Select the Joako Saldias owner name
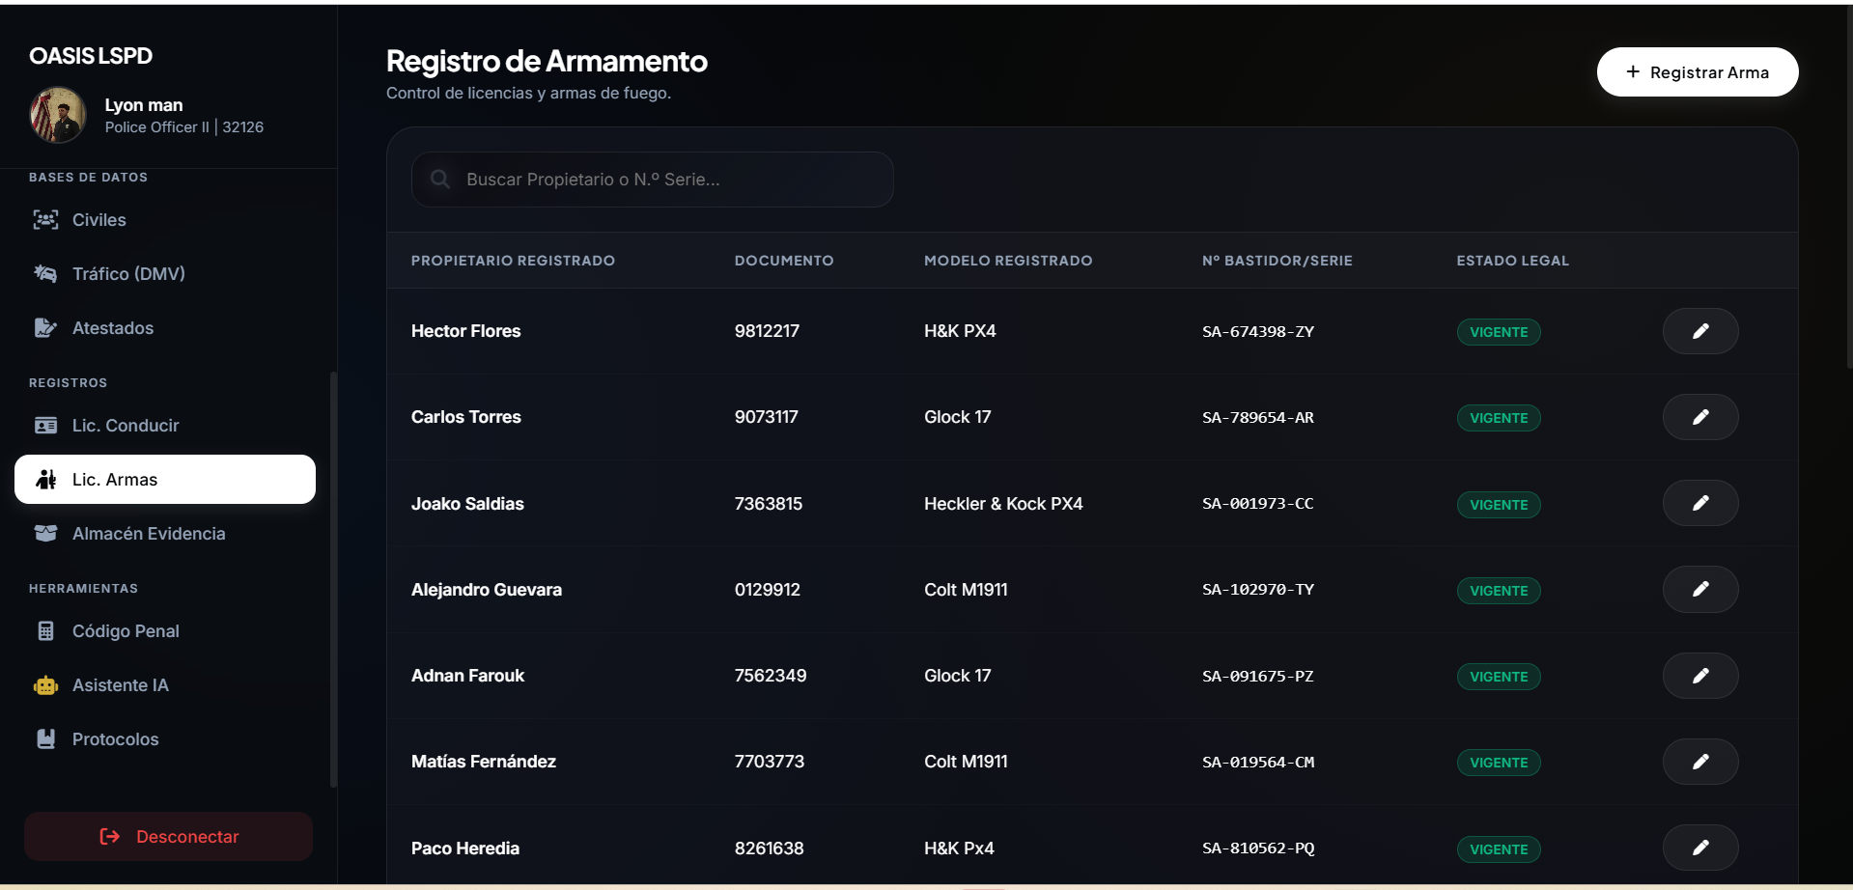This screenshot has height=890, width=1853. pyautogui.click(x=467, y=504)
